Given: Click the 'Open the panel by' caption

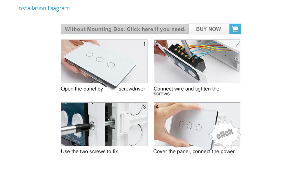Looking at the screenshot, I should (82, 89).
